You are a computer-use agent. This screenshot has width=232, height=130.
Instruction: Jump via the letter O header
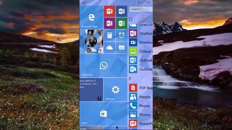pos(130,19)
